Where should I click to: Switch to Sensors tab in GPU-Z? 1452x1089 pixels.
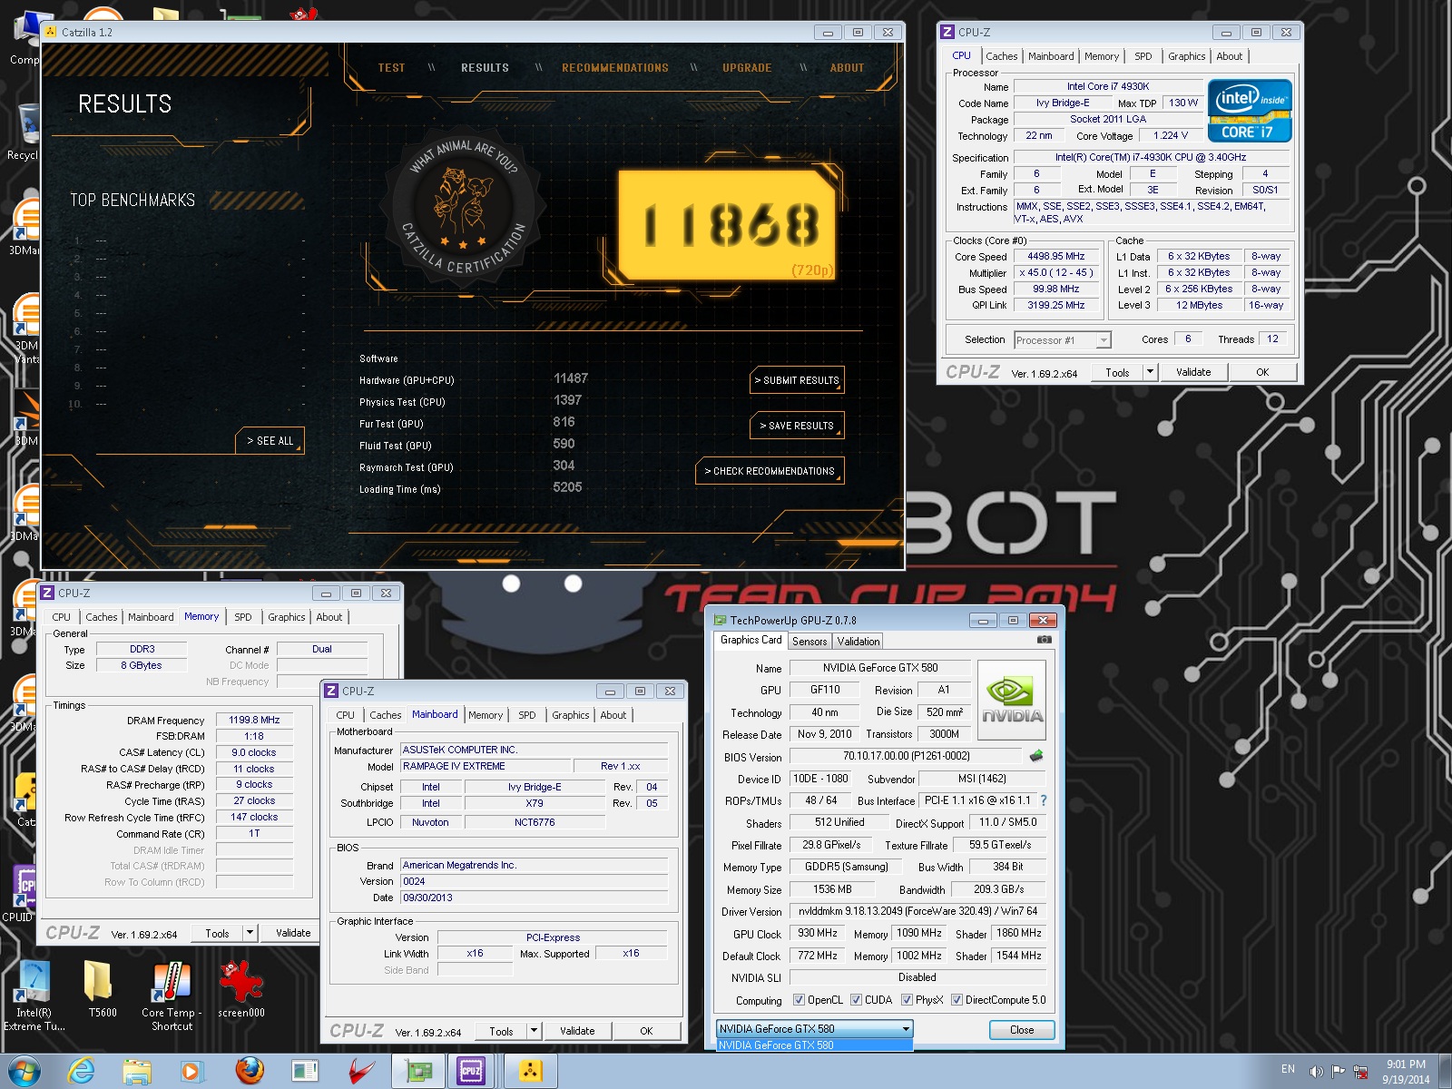click(809, 641)
